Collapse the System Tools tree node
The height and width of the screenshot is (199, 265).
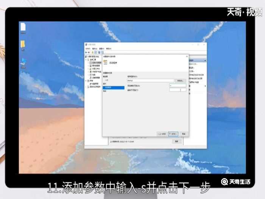86,60
